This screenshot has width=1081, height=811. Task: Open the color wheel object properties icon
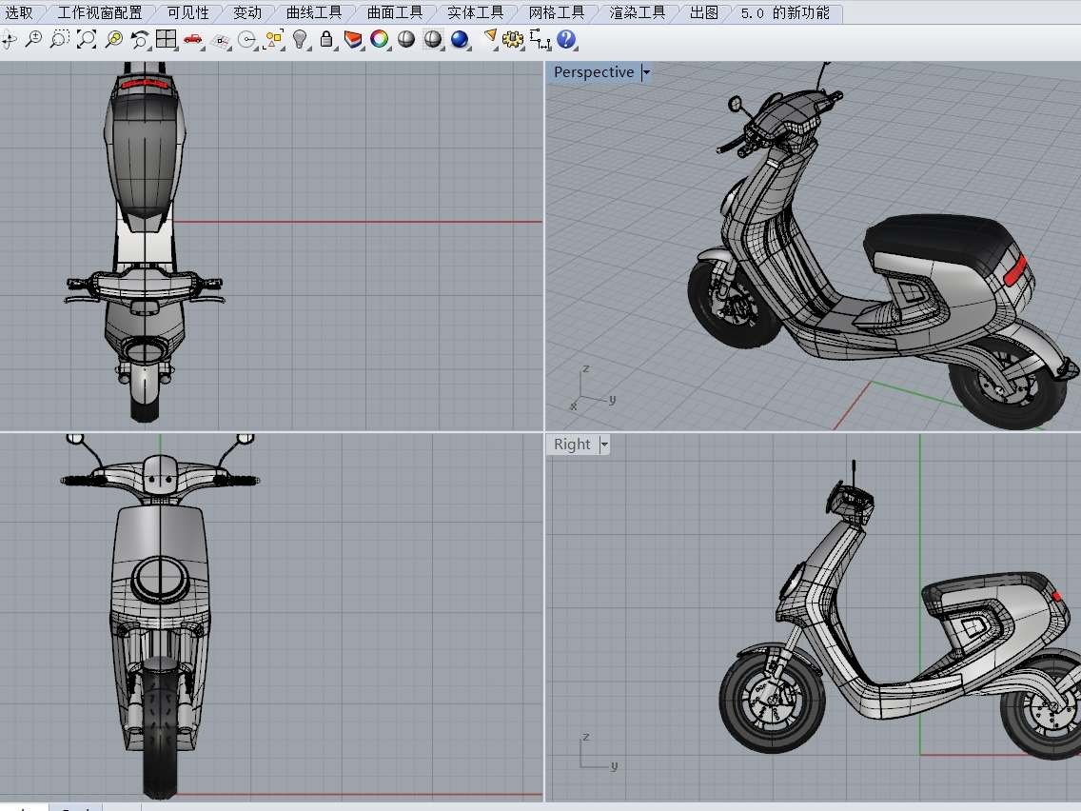[x=379, y=39]
